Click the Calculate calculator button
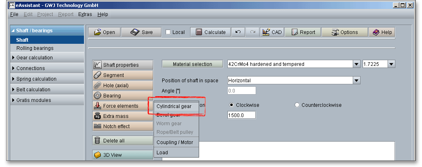Viewport: 422px width, 167px height. 211,32
